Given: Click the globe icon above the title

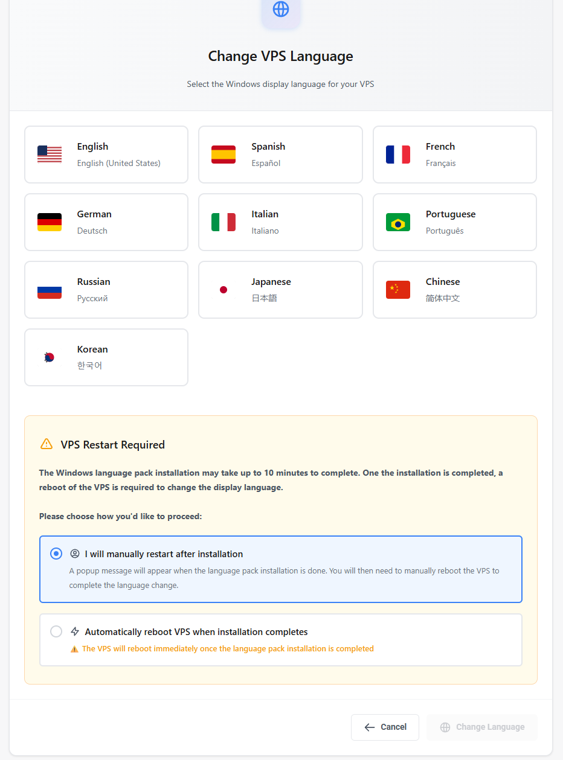Looking at the screenshot, I should 280,9.
